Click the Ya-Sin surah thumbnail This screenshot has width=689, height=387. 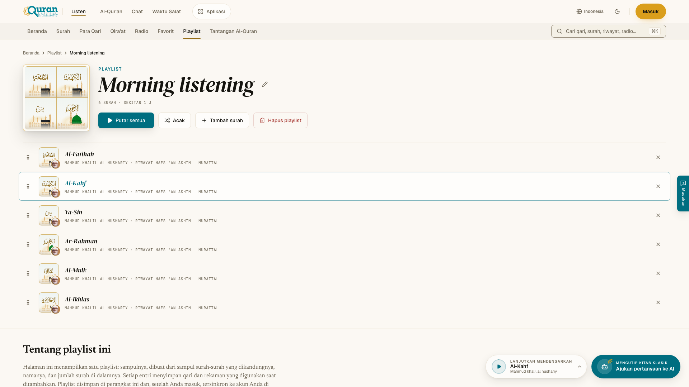[49, 215]
